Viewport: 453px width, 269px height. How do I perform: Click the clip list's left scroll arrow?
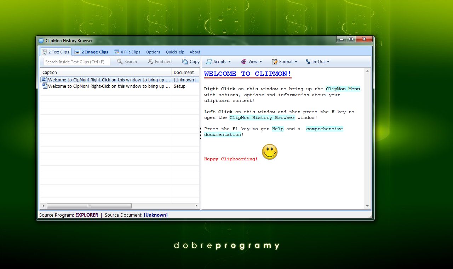pyautogui.click(x=44, y=206)
